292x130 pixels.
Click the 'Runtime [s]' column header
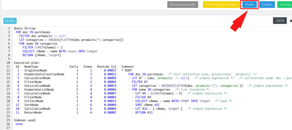pos(107,67)
